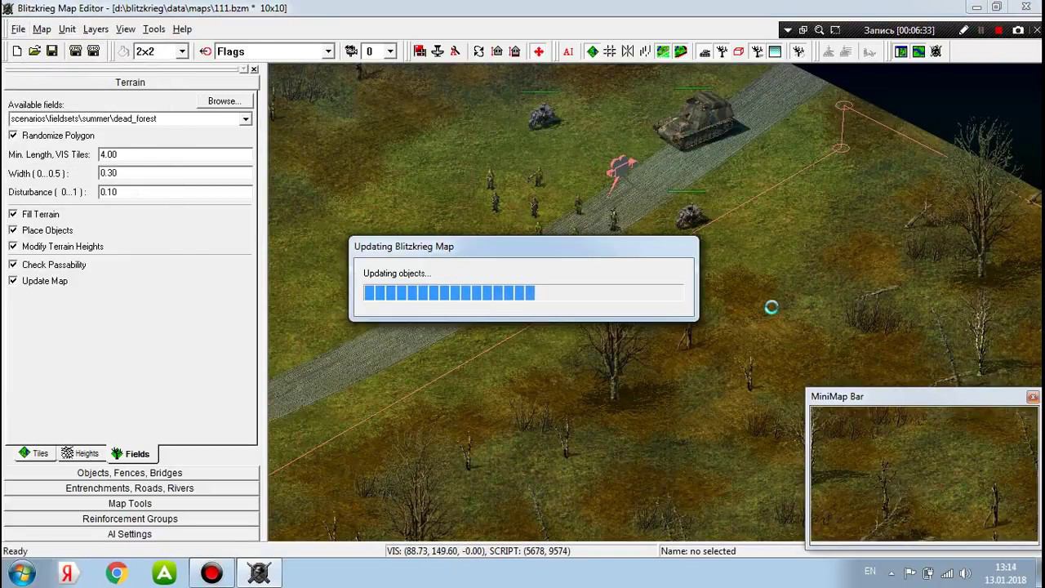Click the minimap terrain preview

click(x=923, y=474)
